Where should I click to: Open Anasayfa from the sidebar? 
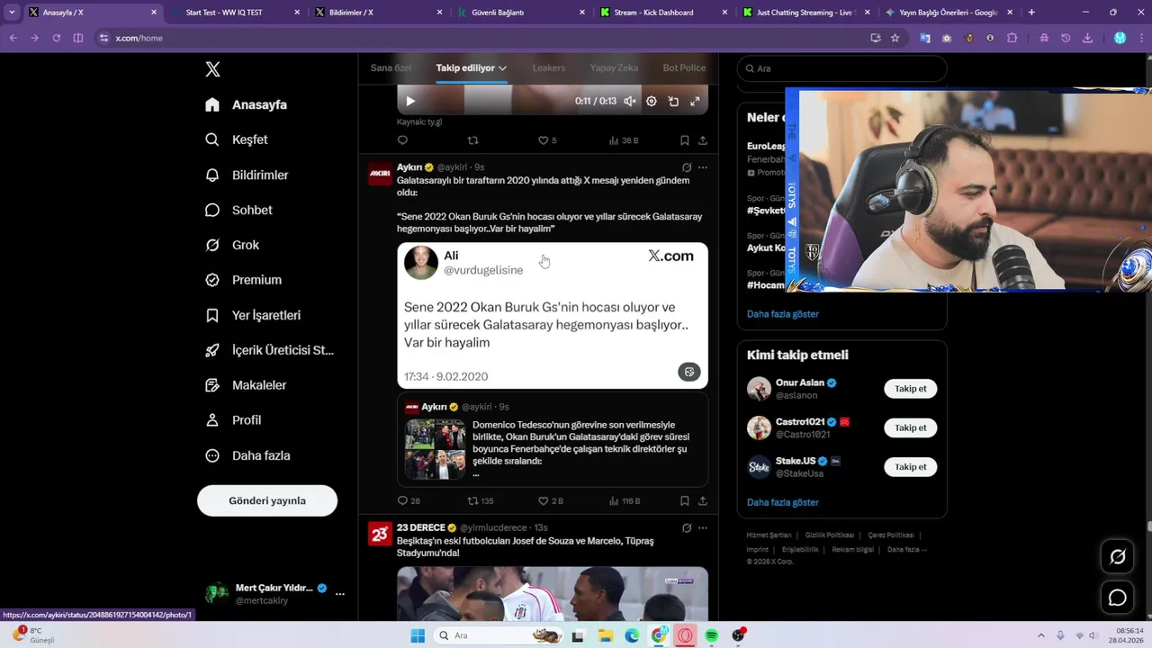tap(246, 104)
